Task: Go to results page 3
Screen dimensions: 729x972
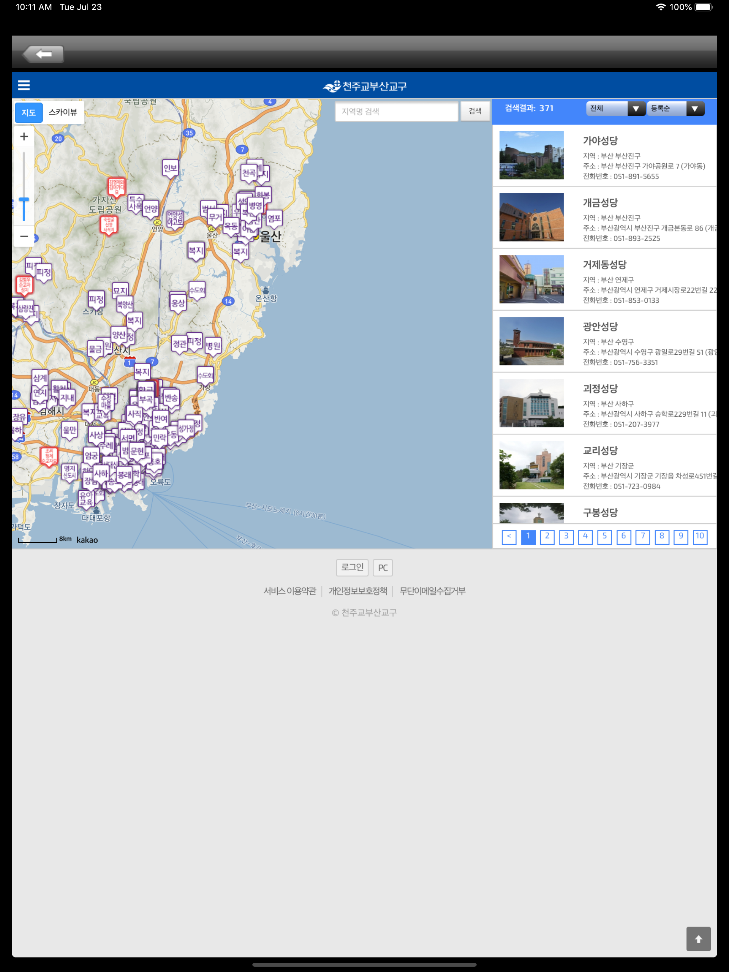Action: [566, 537]
